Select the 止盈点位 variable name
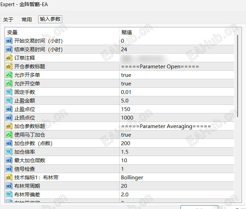Image resolution: width=246 pixels, height=209 pixels. (25, 109)
